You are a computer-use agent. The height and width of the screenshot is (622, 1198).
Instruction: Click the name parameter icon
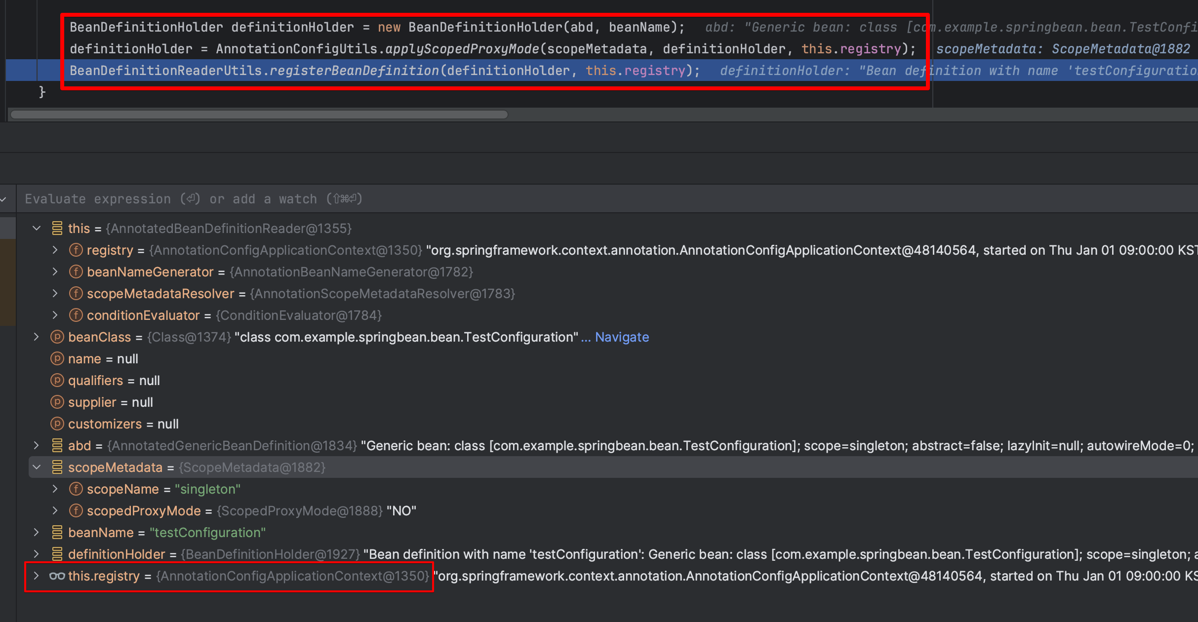click(x=57, y=359)
